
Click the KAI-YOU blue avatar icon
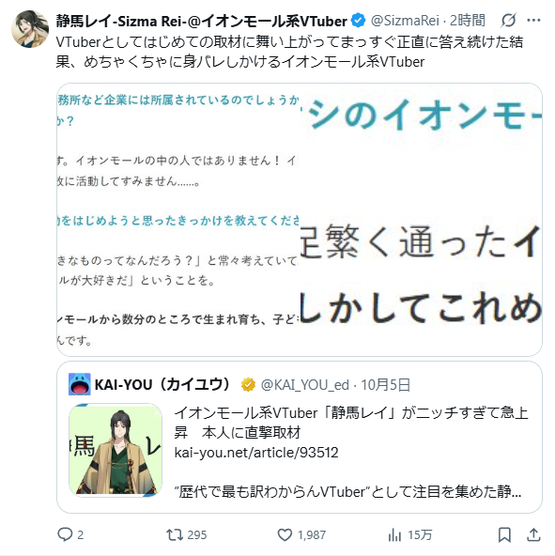[80, 384]
